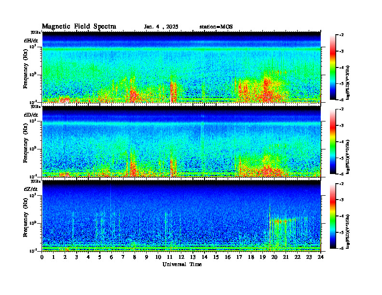Click the time axis label '15'
The height and width of the screenshot is (295, 382).
(216, 257)
